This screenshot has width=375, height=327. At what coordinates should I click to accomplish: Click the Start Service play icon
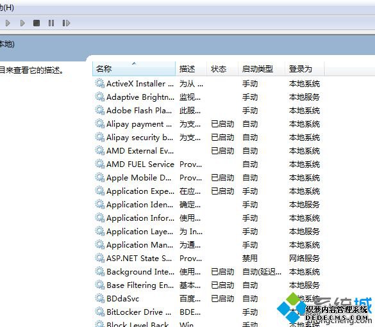pyautogui.click(x=8, y=23)
